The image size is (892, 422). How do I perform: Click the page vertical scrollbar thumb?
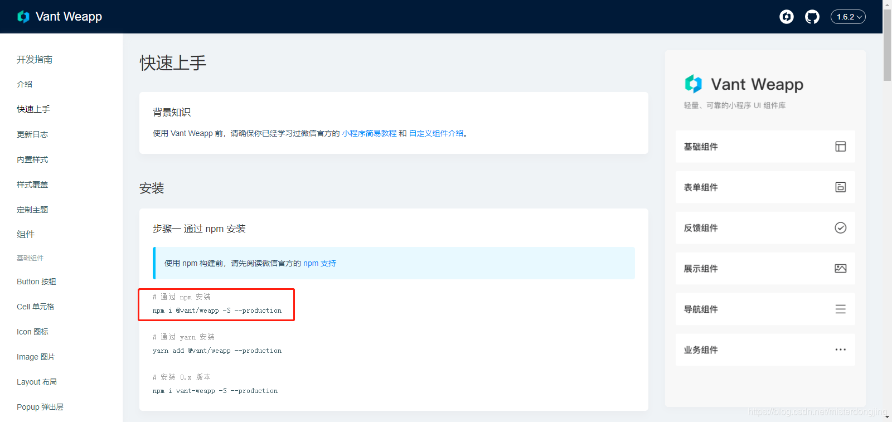887,45
